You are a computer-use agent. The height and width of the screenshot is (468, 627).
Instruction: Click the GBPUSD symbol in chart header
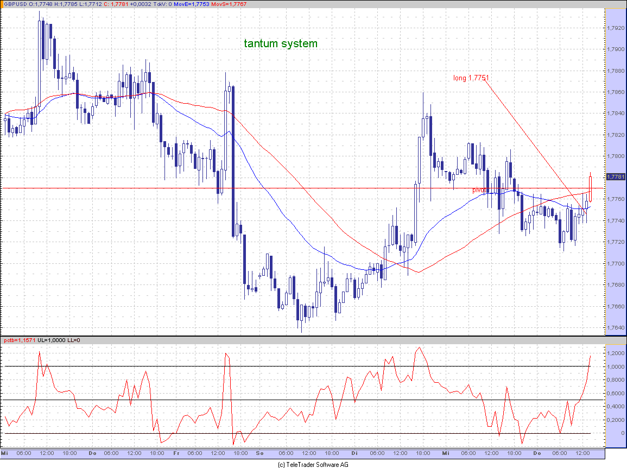tap(15, 4)
